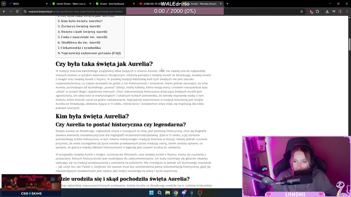Viewport: 351px width, 197px height.
Task: Click the site info icon in address bar
Action: pos(25,11)
